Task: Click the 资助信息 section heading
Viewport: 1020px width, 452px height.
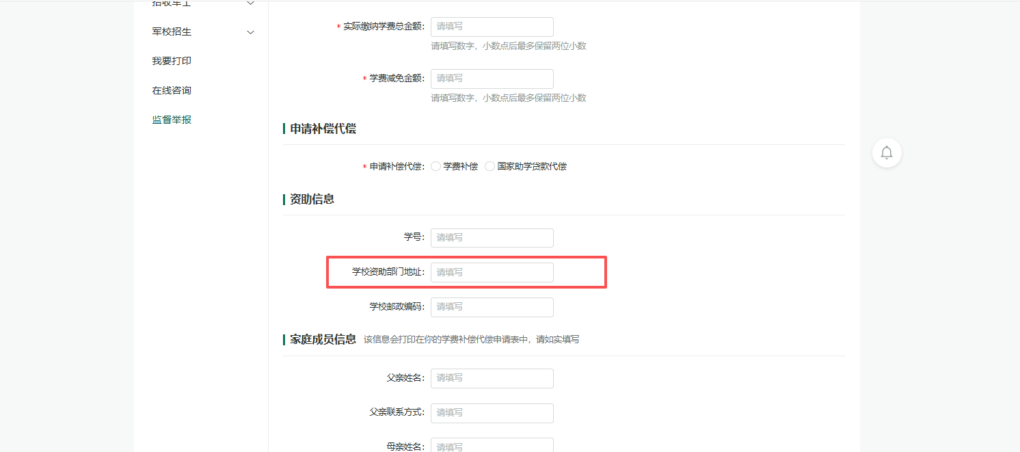Action: pyautogui.click(x=312, y=199)
